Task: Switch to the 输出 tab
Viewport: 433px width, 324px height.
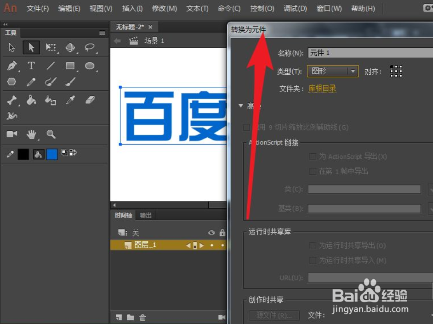Action: 146,215
